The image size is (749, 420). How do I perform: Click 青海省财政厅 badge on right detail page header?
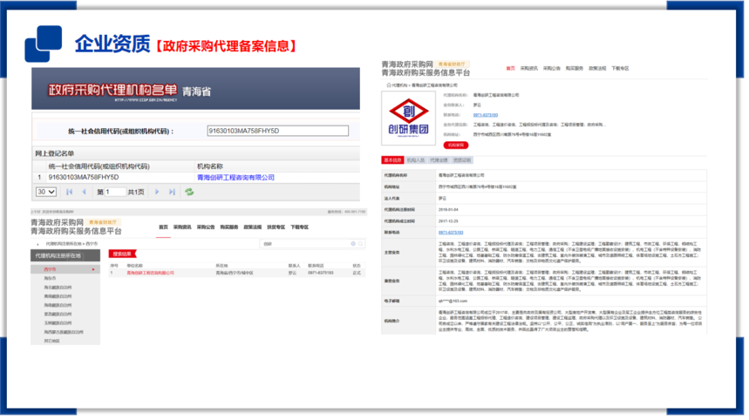point(452,64)
